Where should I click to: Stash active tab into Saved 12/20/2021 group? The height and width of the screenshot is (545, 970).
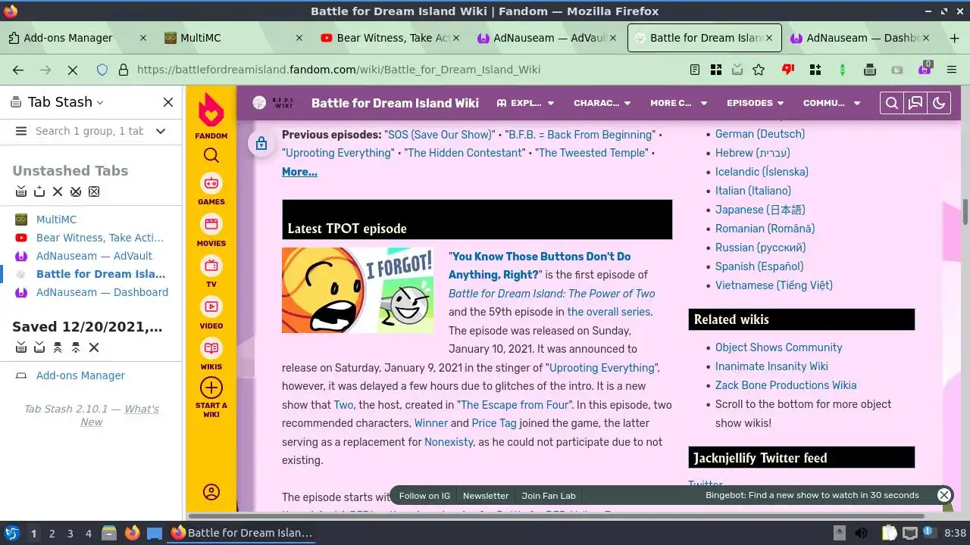coord(39,347)
